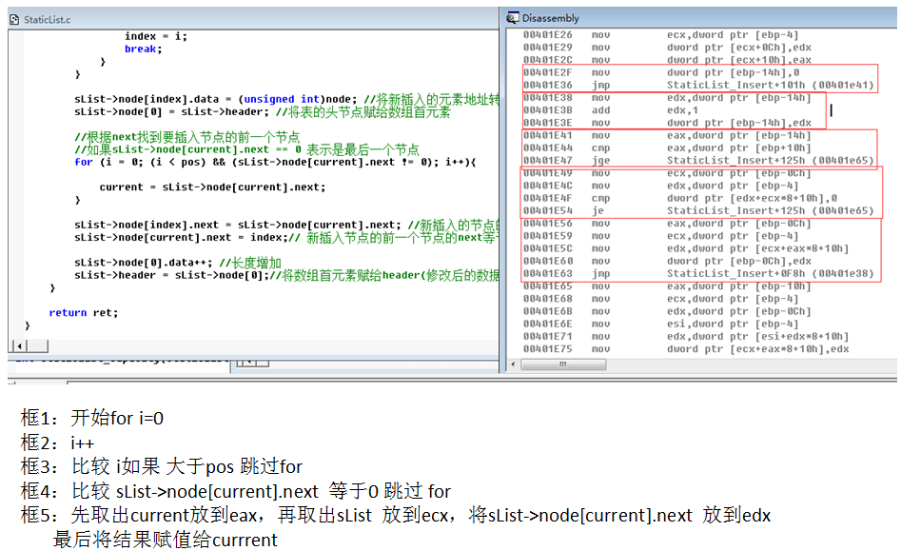Viewport: 921px width, 551px height.
Task: Click the StaticList.c horizontal scrollbar thumb
Action: 38,346
